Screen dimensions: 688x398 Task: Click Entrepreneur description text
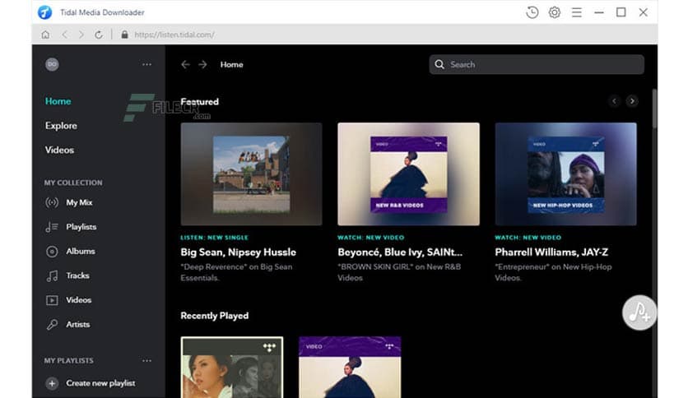[x=553, y=272]
